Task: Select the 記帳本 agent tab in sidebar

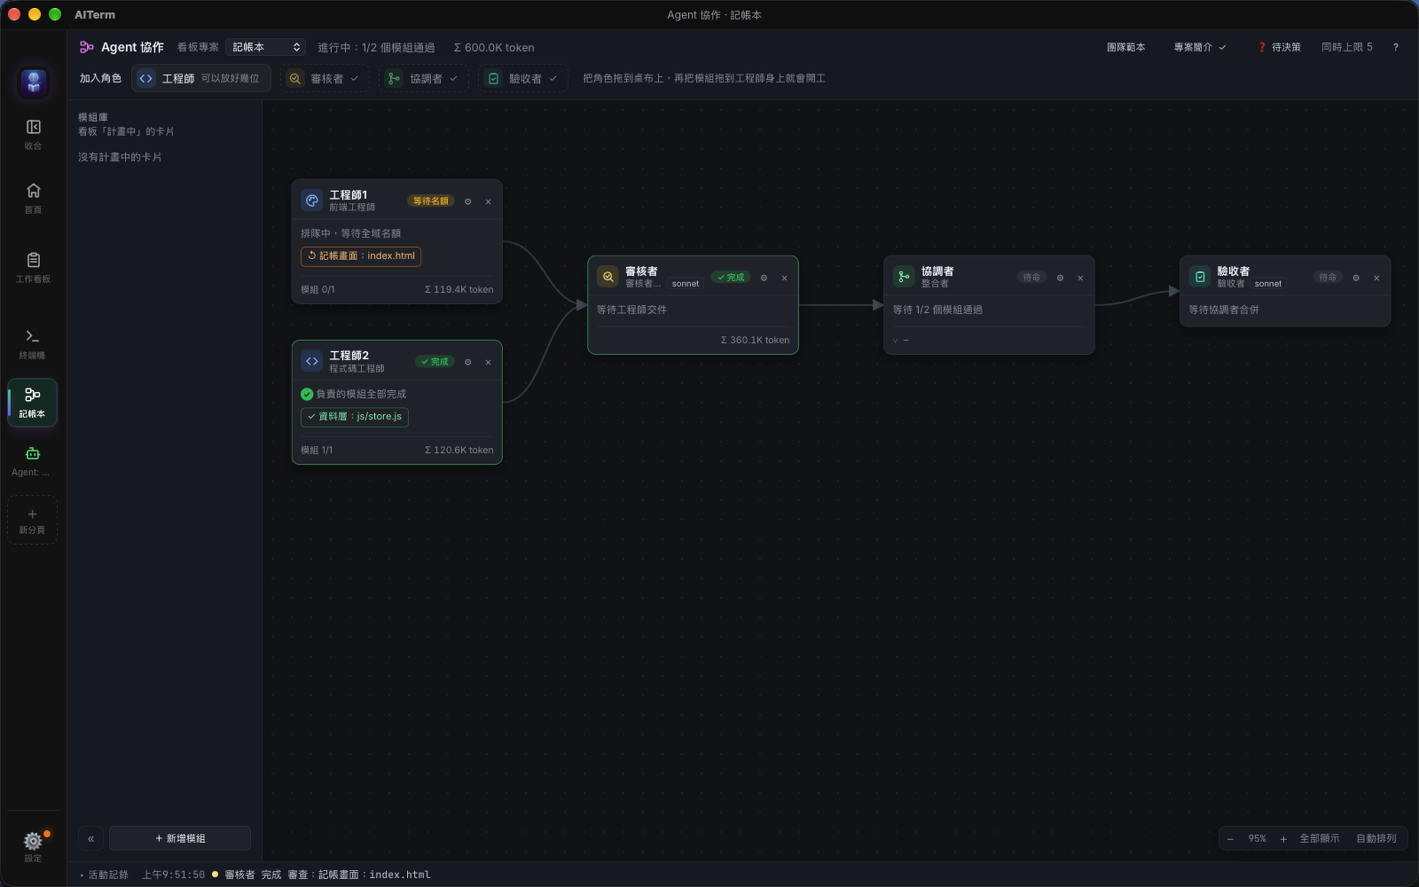Action: click(x=33, y=403)
